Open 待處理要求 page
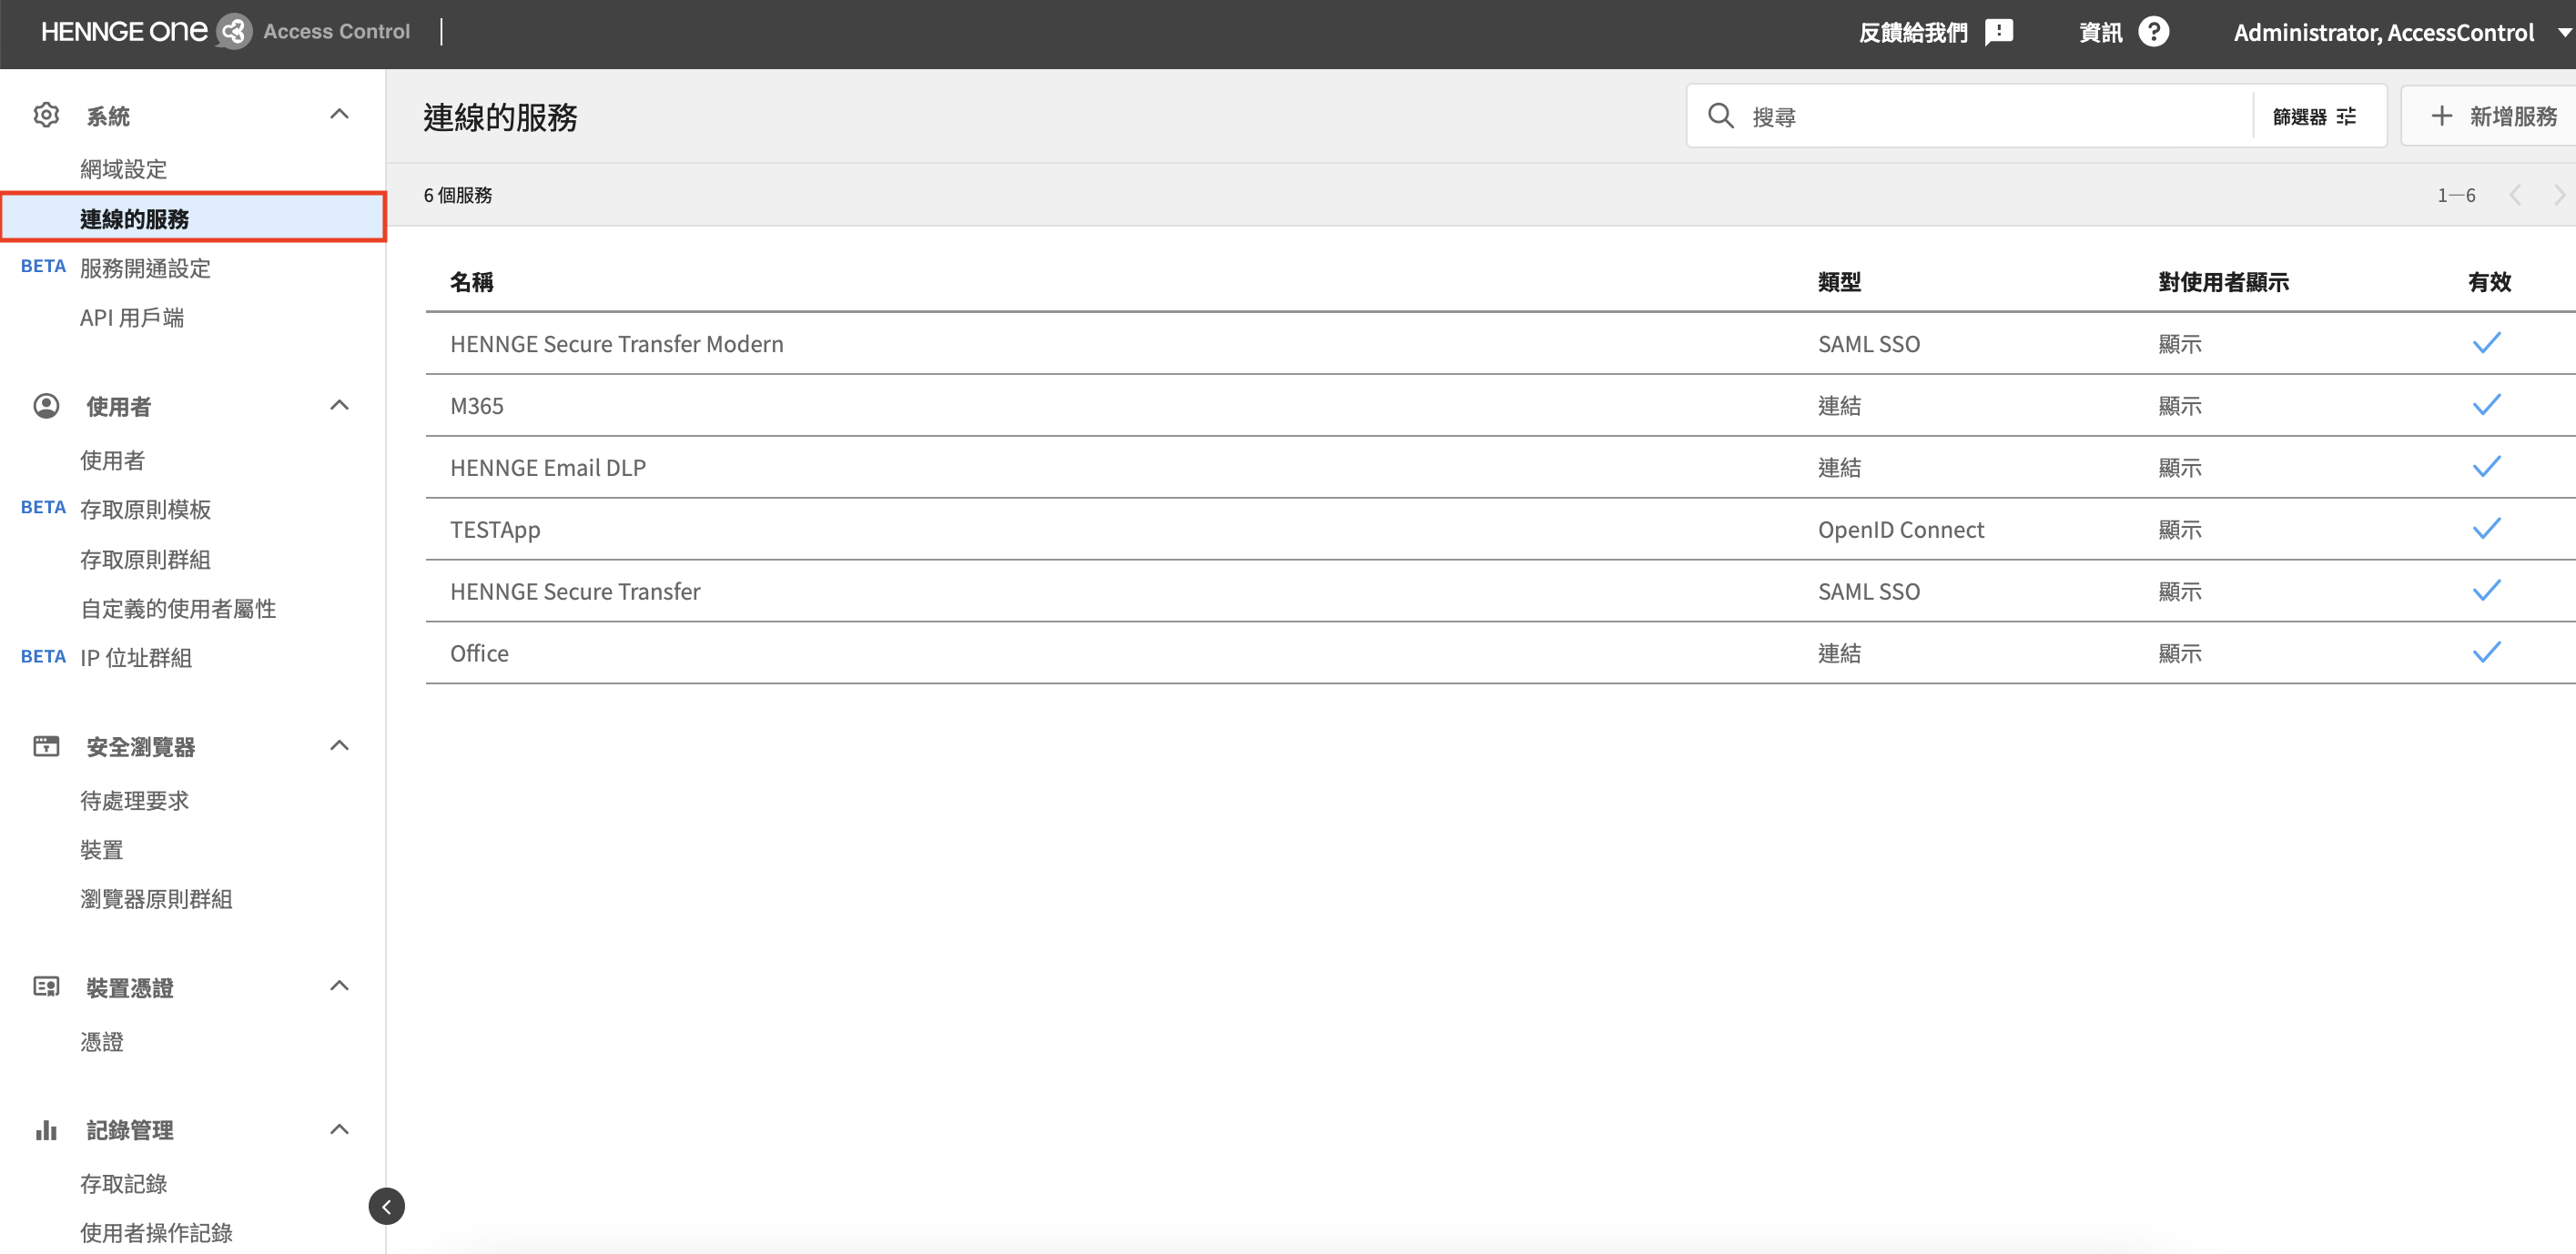Screen dimensions: 2576x1254 (134, 800)
